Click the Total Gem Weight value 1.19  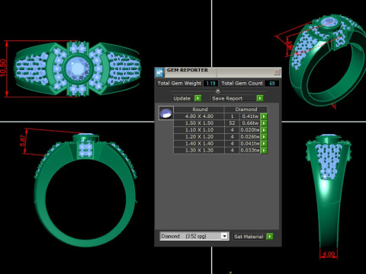210,83
